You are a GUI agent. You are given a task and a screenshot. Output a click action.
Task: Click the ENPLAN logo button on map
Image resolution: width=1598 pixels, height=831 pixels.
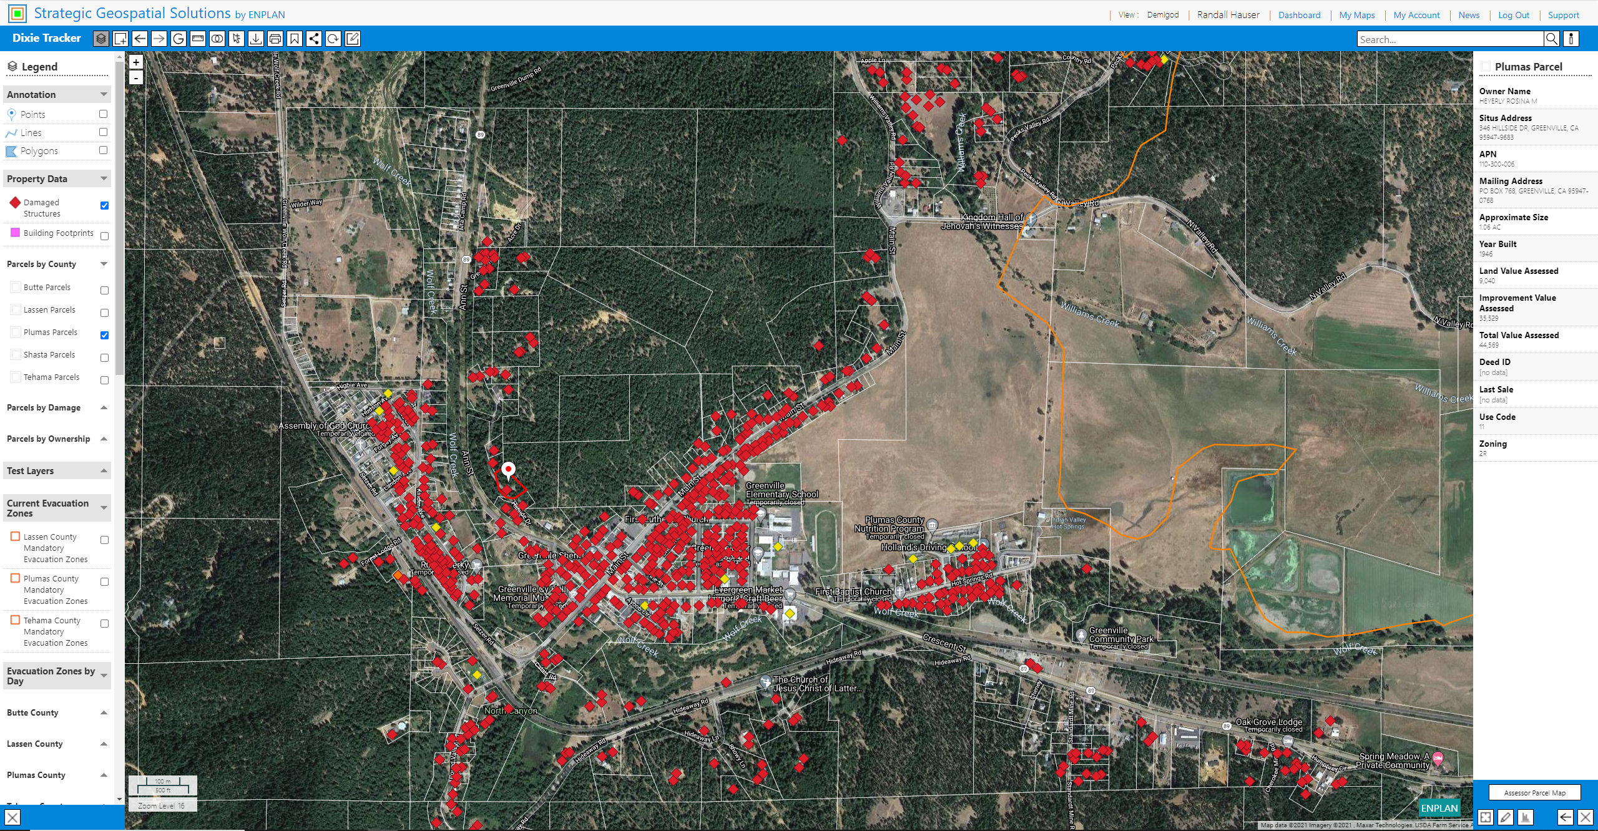point(1439,808)
